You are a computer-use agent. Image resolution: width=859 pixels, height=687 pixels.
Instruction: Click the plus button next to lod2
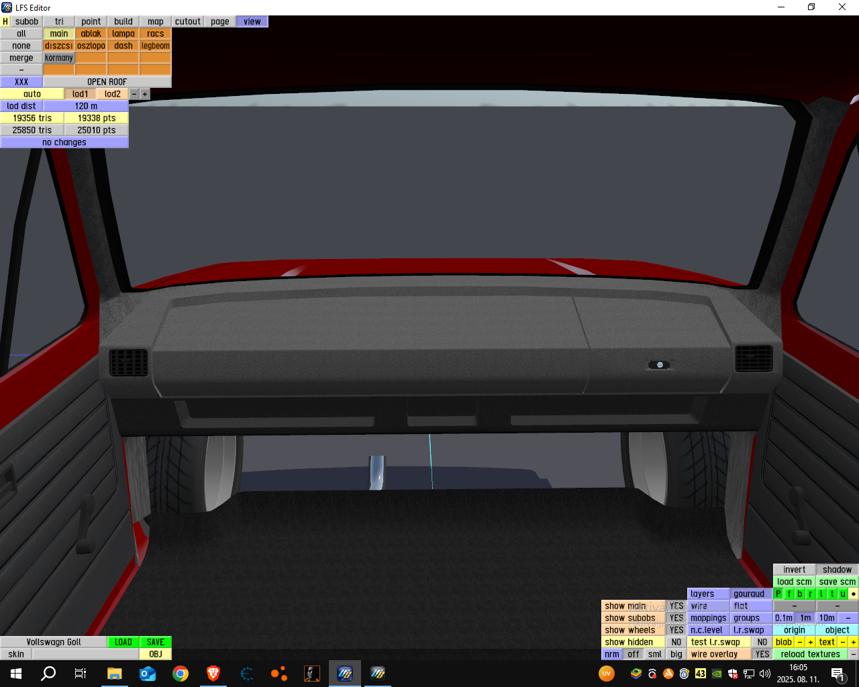click(x=145, y=94)
